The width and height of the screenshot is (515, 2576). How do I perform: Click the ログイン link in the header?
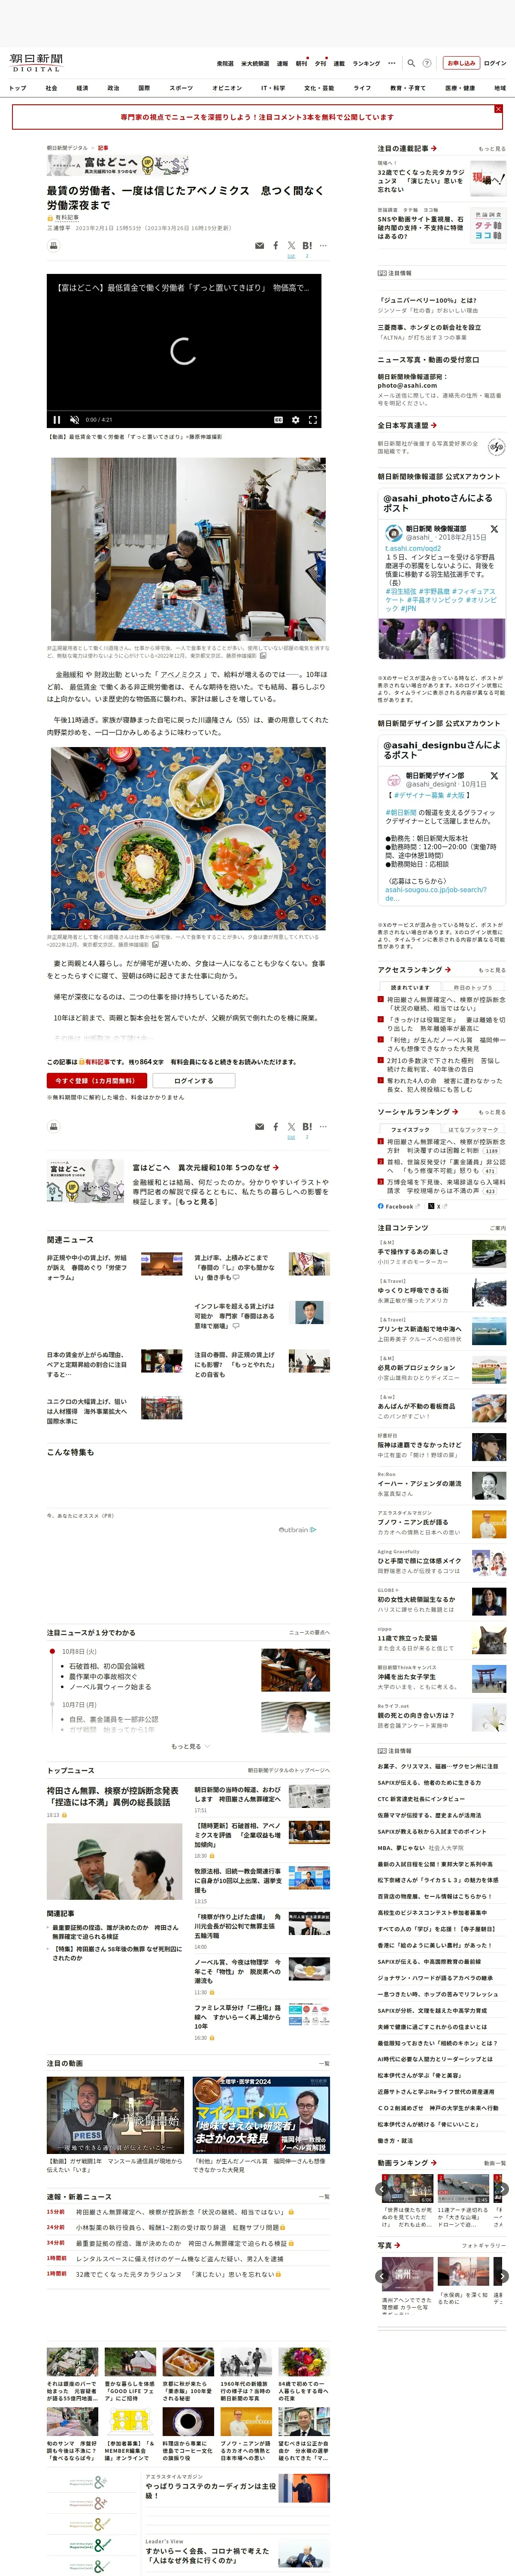495,63
